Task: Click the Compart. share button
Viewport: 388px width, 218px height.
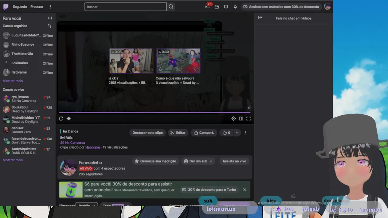Action: click(204, 133)
